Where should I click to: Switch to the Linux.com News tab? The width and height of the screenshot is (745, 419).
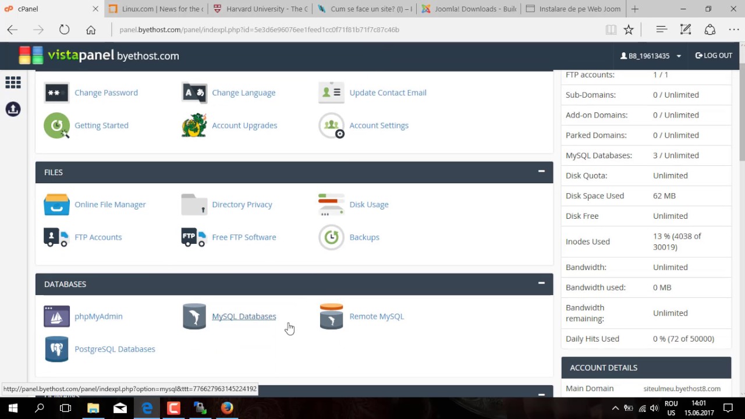pos(156,9)
